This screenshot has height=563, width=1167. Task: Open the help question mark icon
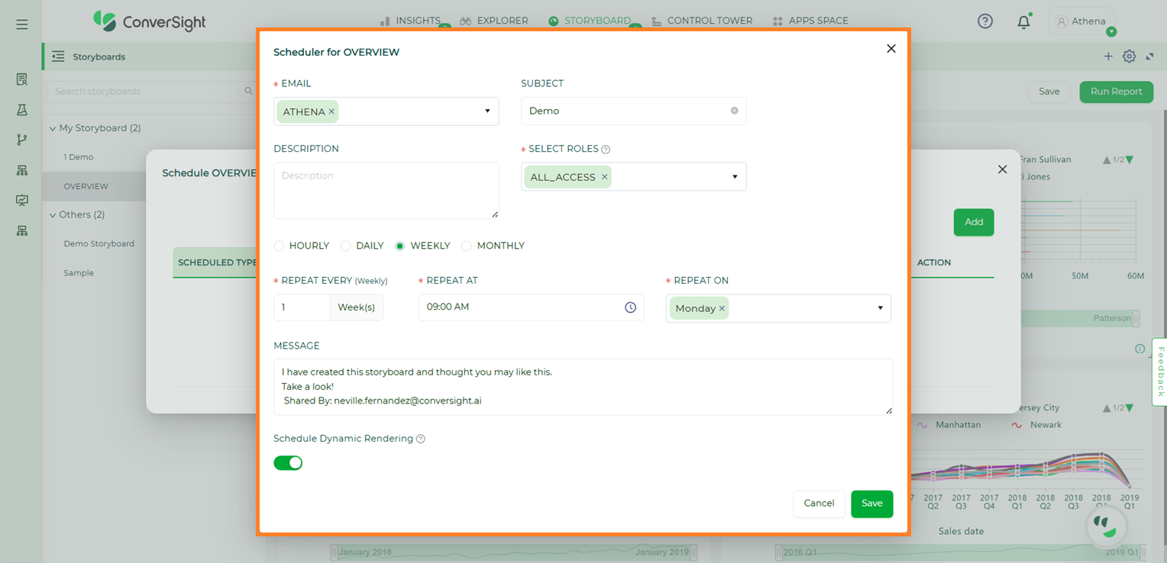(985, 21)
